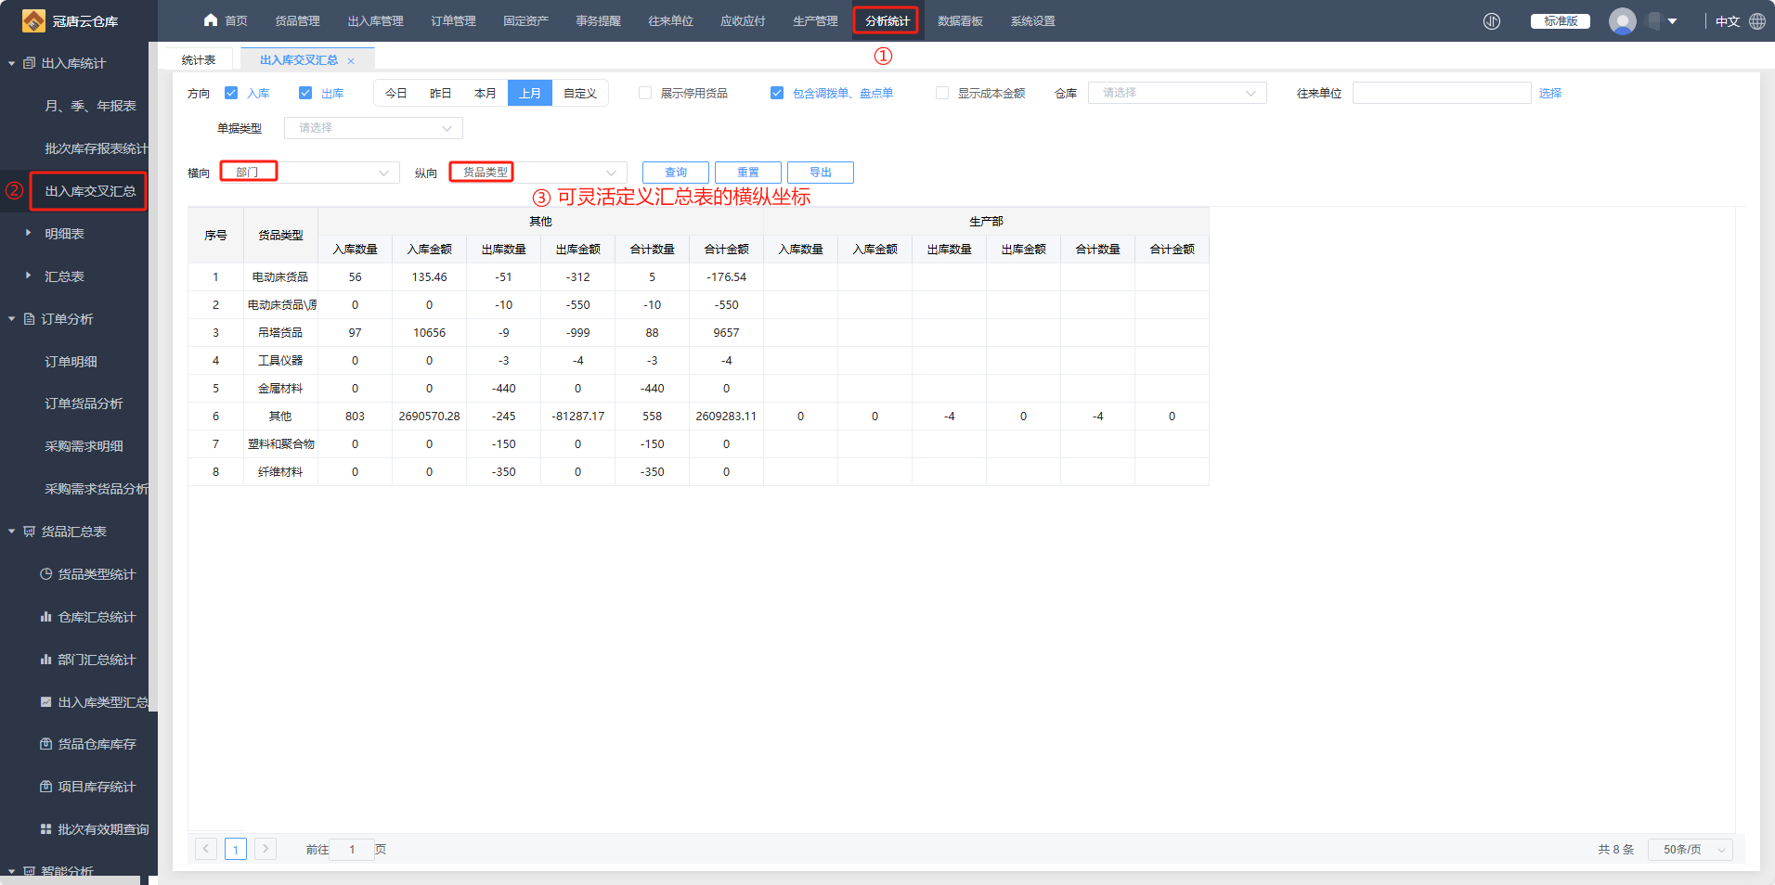Click the 往来单位 input field
This screenshot has width=1775, height=885.
pyautogui.click(x=1442, y=93)
